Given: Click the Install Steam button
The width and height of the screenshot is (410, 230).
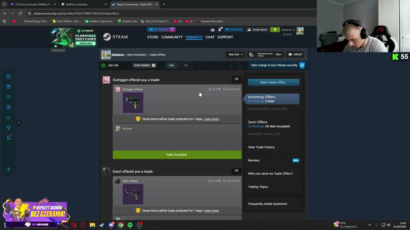Looking at the screenshot, I should pyautogui.click(x=257, y=30).
